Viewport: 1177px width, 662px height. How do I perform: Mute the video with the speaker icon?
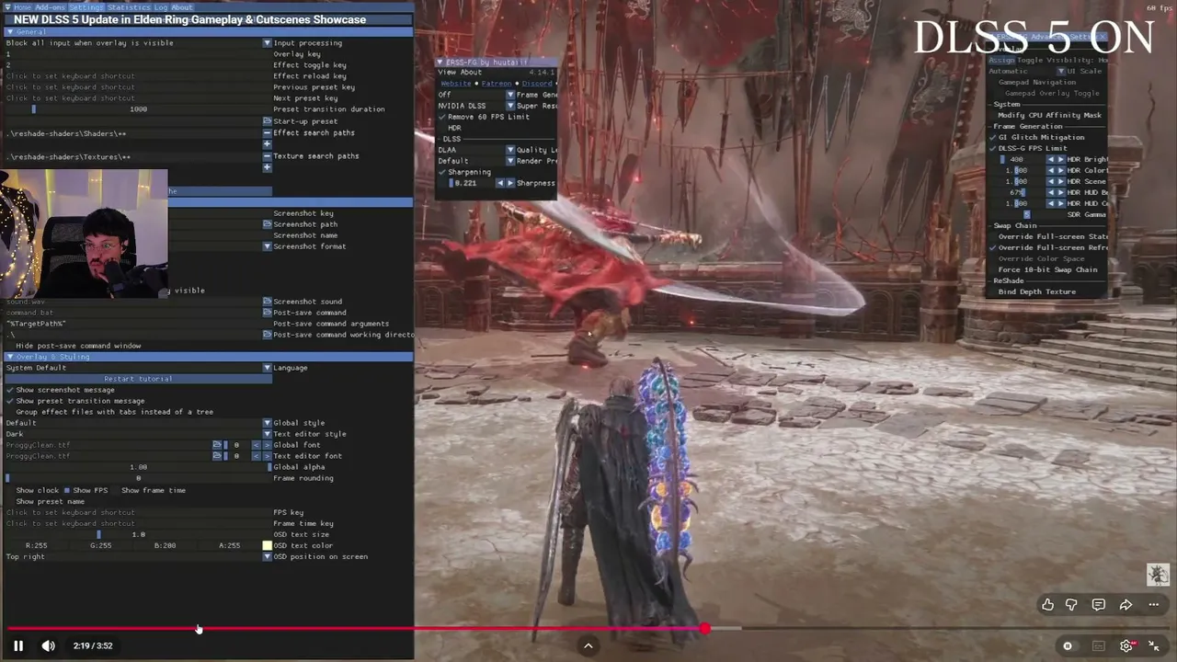click(x=48, y=645)
